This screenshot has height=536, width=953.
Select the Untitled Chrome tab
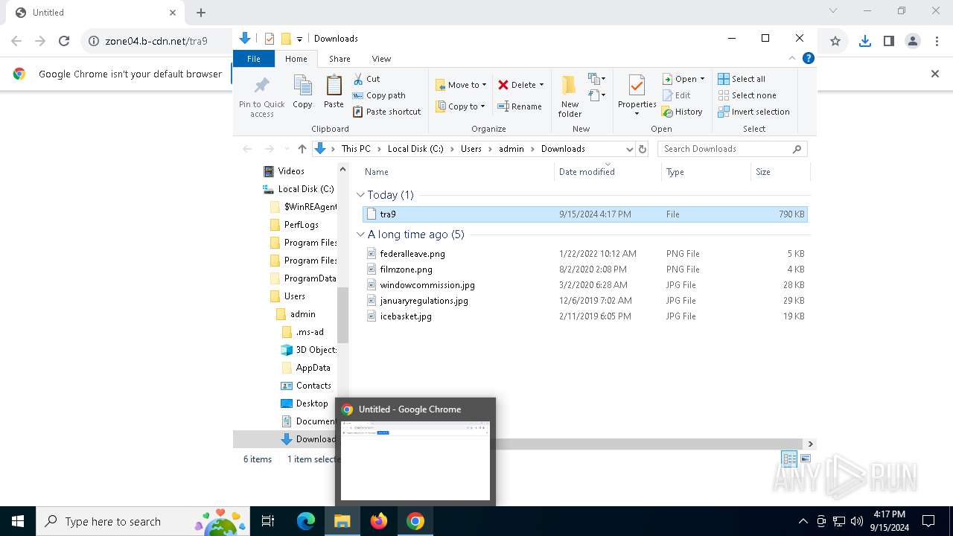click(95, 13)
